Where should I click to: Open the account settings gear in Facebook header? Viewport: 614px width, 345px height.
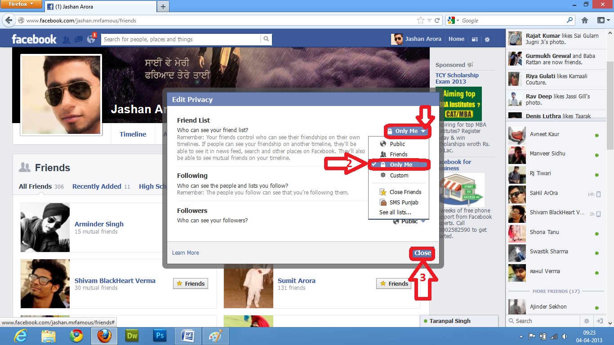pyautogui.click(x=487, y=40)
